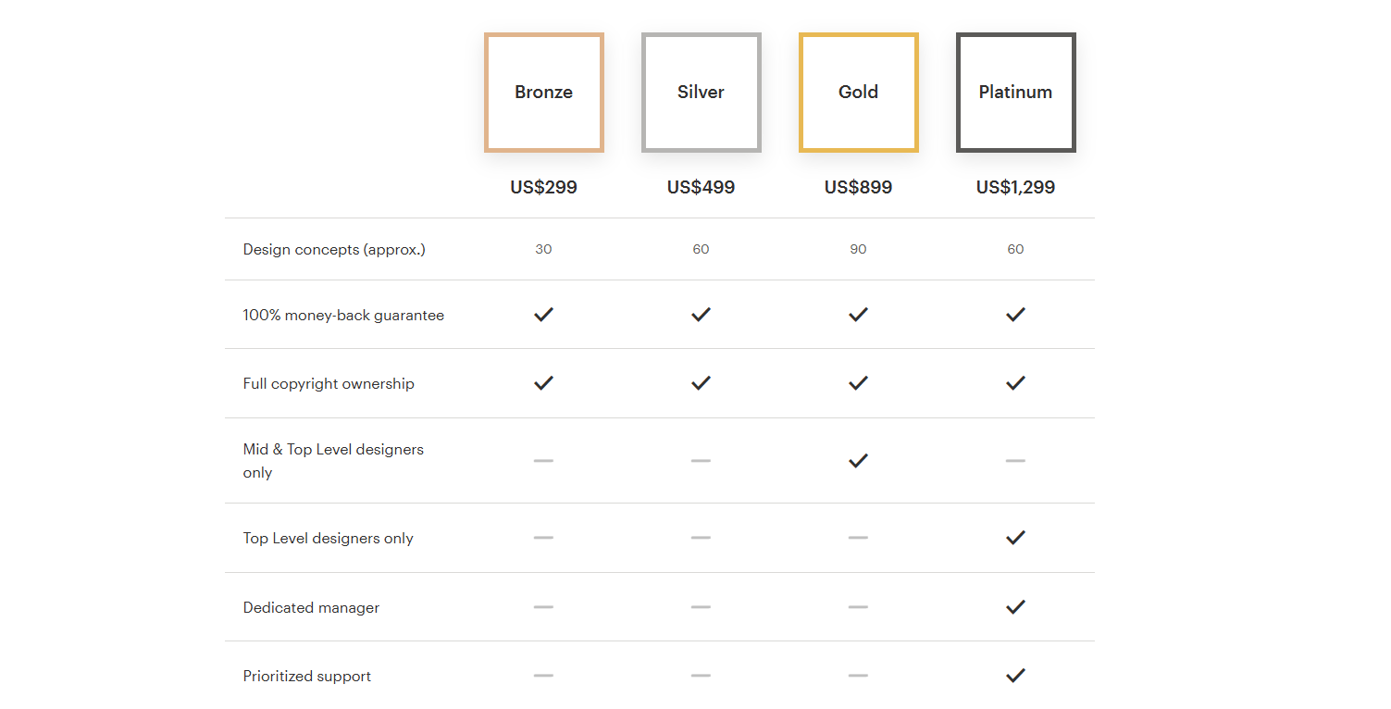Viewport: 1391px width, 709px height.
Task: Click Platinum Prioritized support checkmark
Action: click(x=1015, y=676)
